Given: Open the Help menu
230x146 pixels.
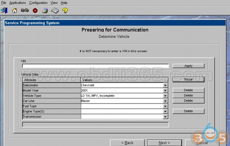Looking at the screenshot, I should click(x=64, y=3).
